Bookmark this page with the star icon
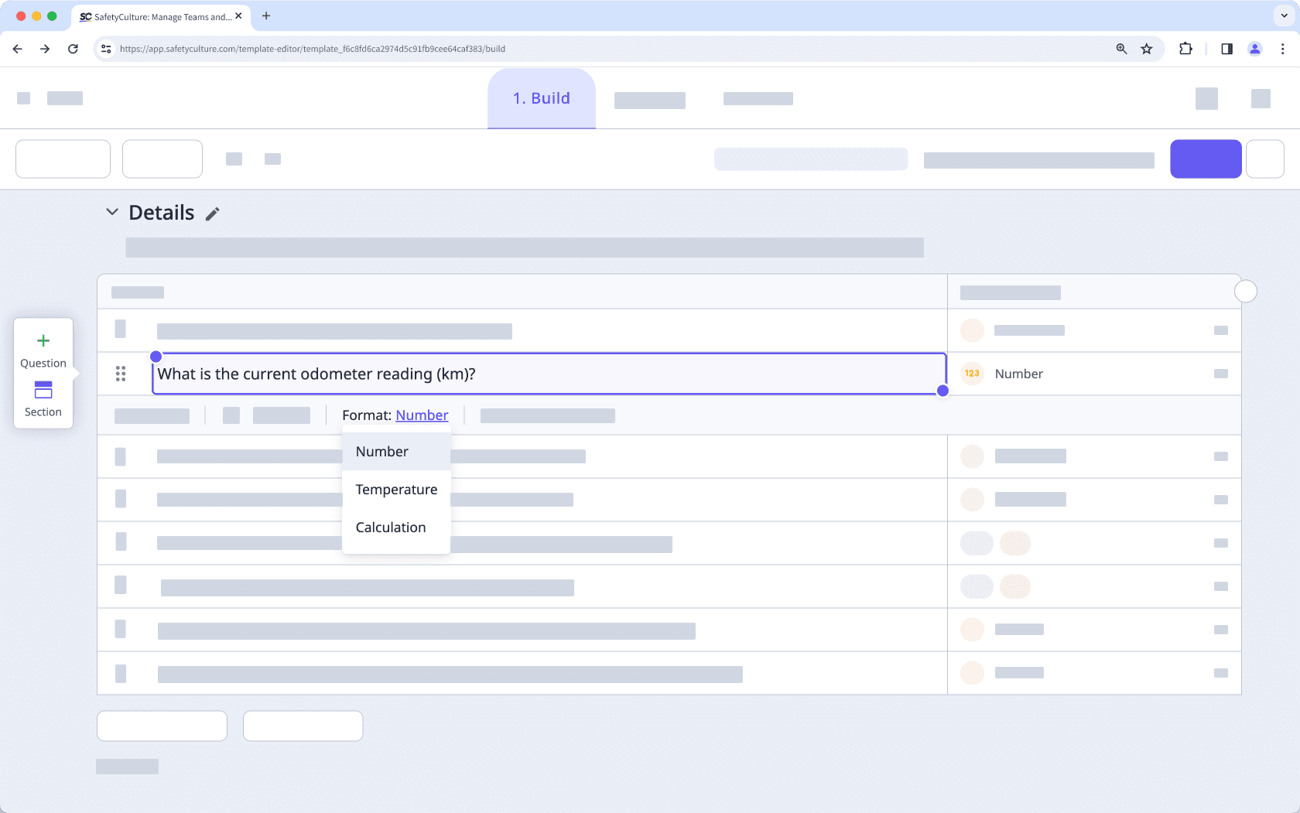The width and height of the screenshot is (1300, 813). click(x=1147, y=49)
